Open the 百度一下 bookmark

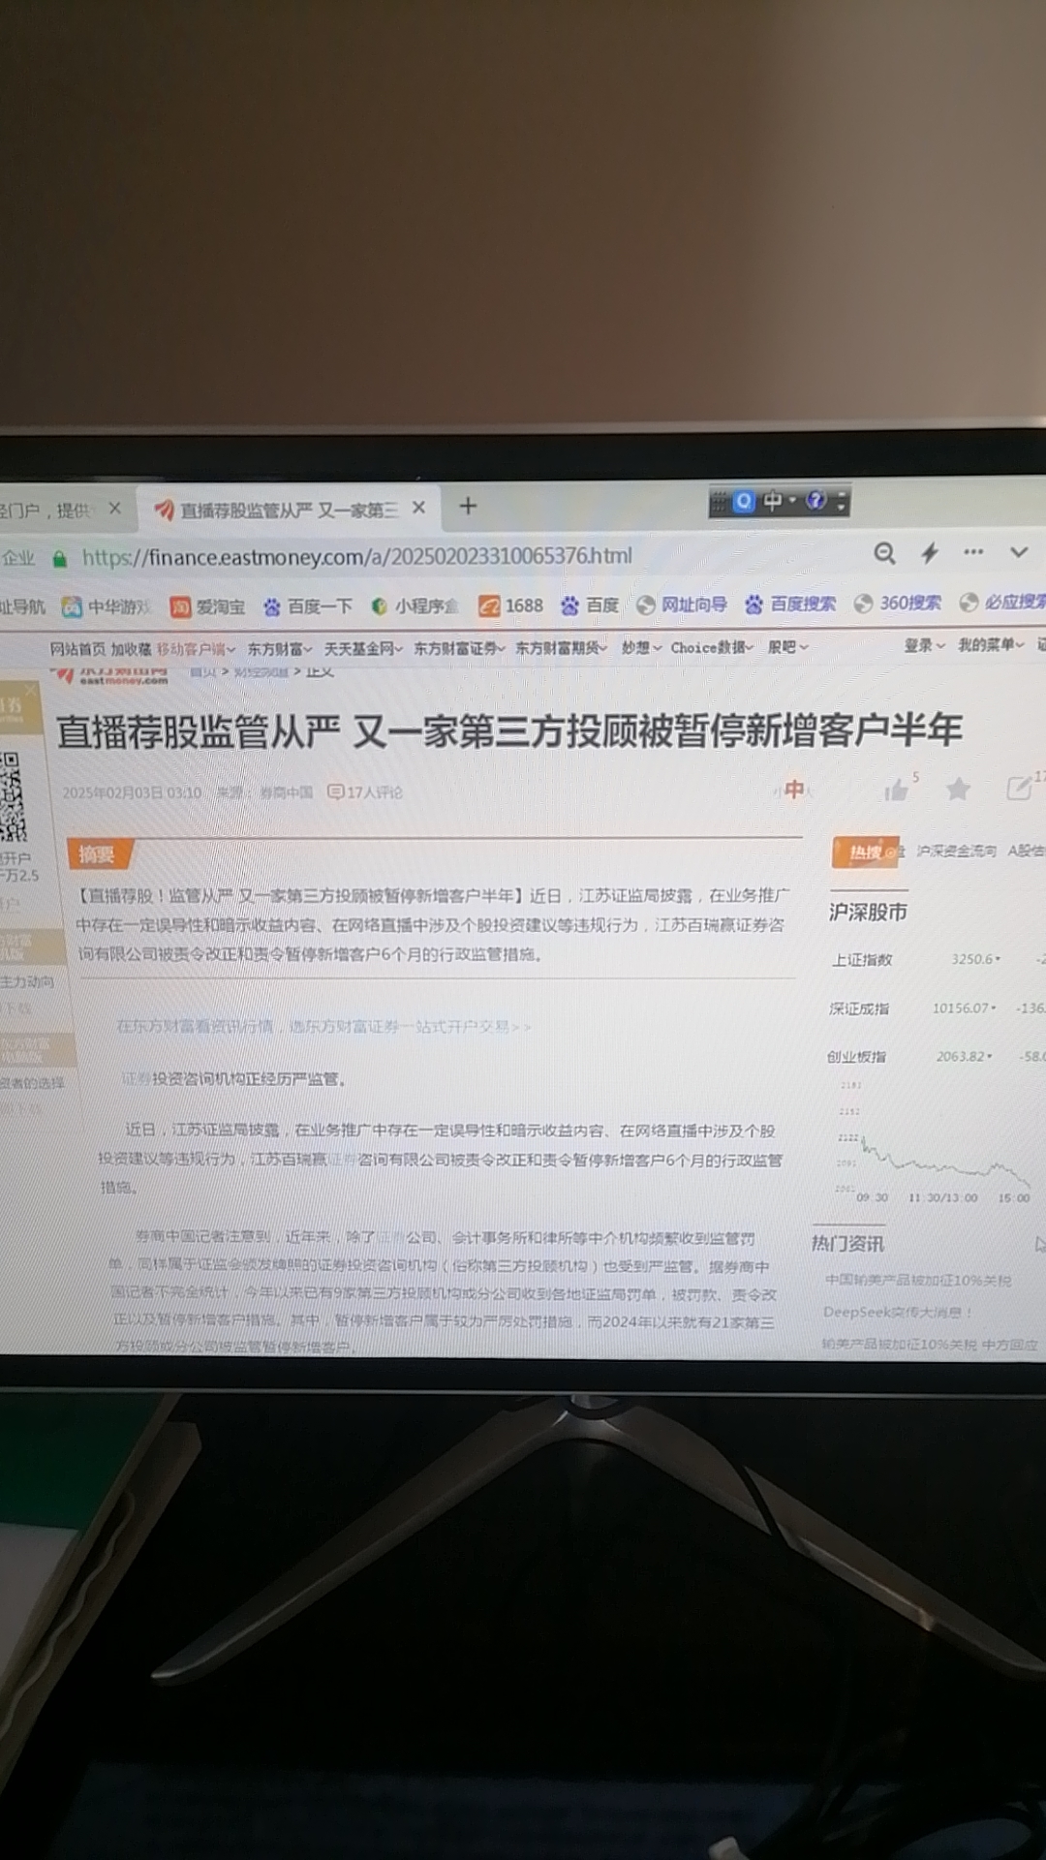[308, 606]
